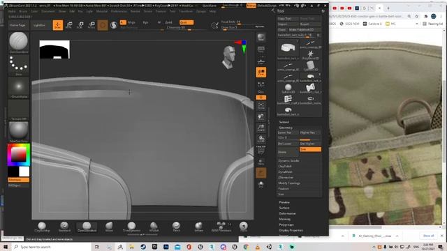Select IMM Primitives brush
Screen dimensions: 447x251
[x=221, y=227]
